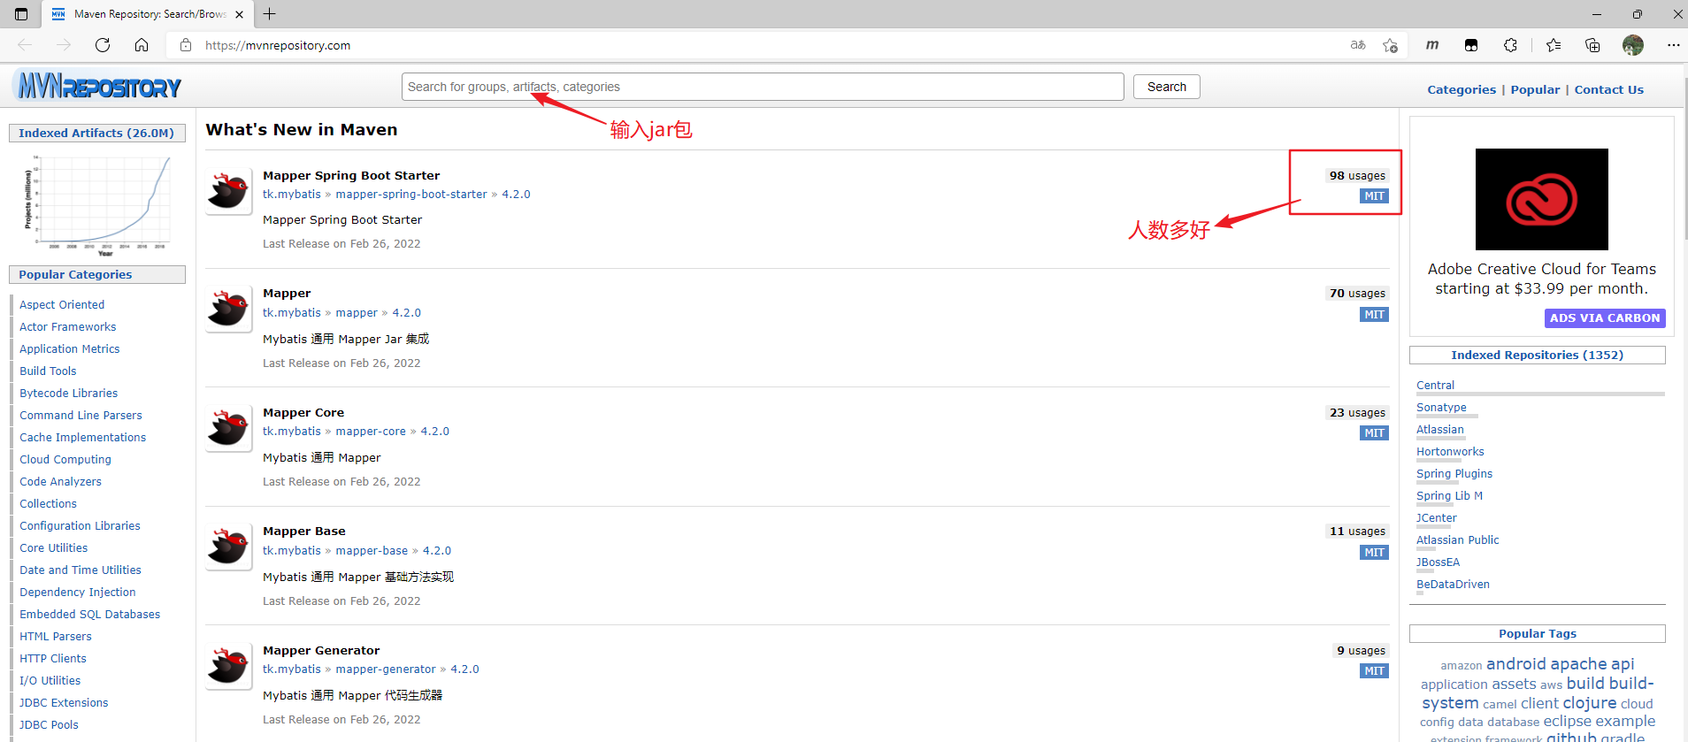The height and width of the screenshot is (742, 1688).
Task: Click the bird icon for tk.mybatis mapper 4.2.0
Action: coord(228,309)
